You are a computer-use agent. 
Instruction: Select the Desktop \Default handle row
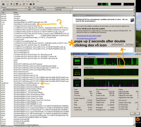tap(36, 14)
